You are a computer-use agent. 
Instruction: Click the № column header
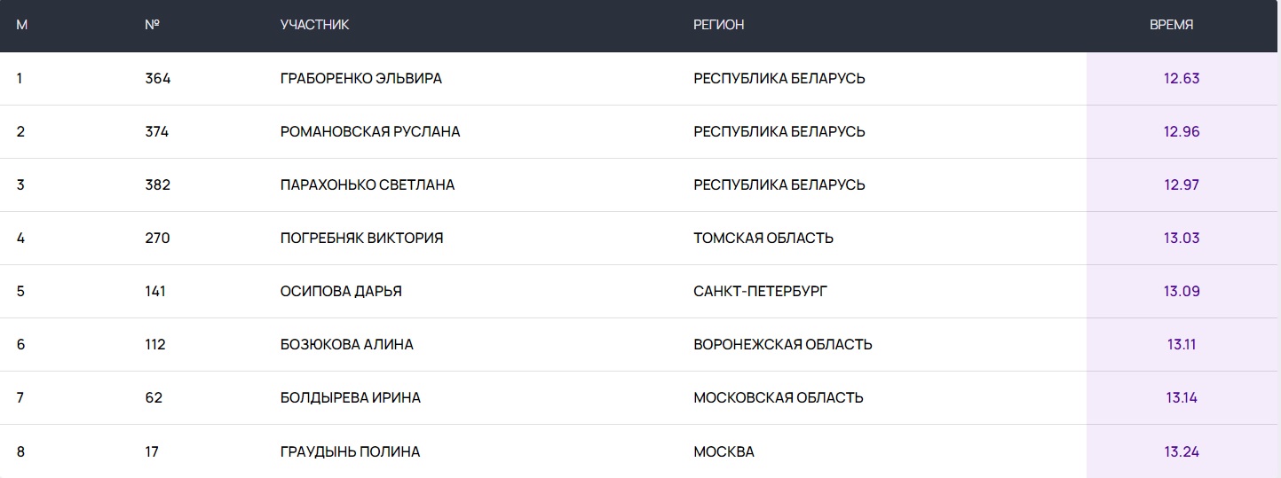(x=152, y=25)
